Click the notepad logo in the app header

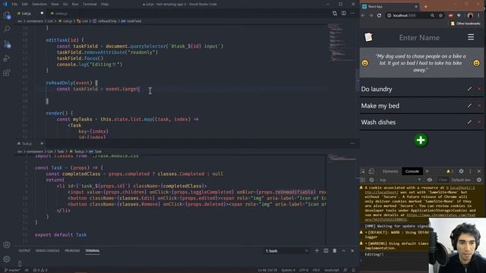pos(368,37)
